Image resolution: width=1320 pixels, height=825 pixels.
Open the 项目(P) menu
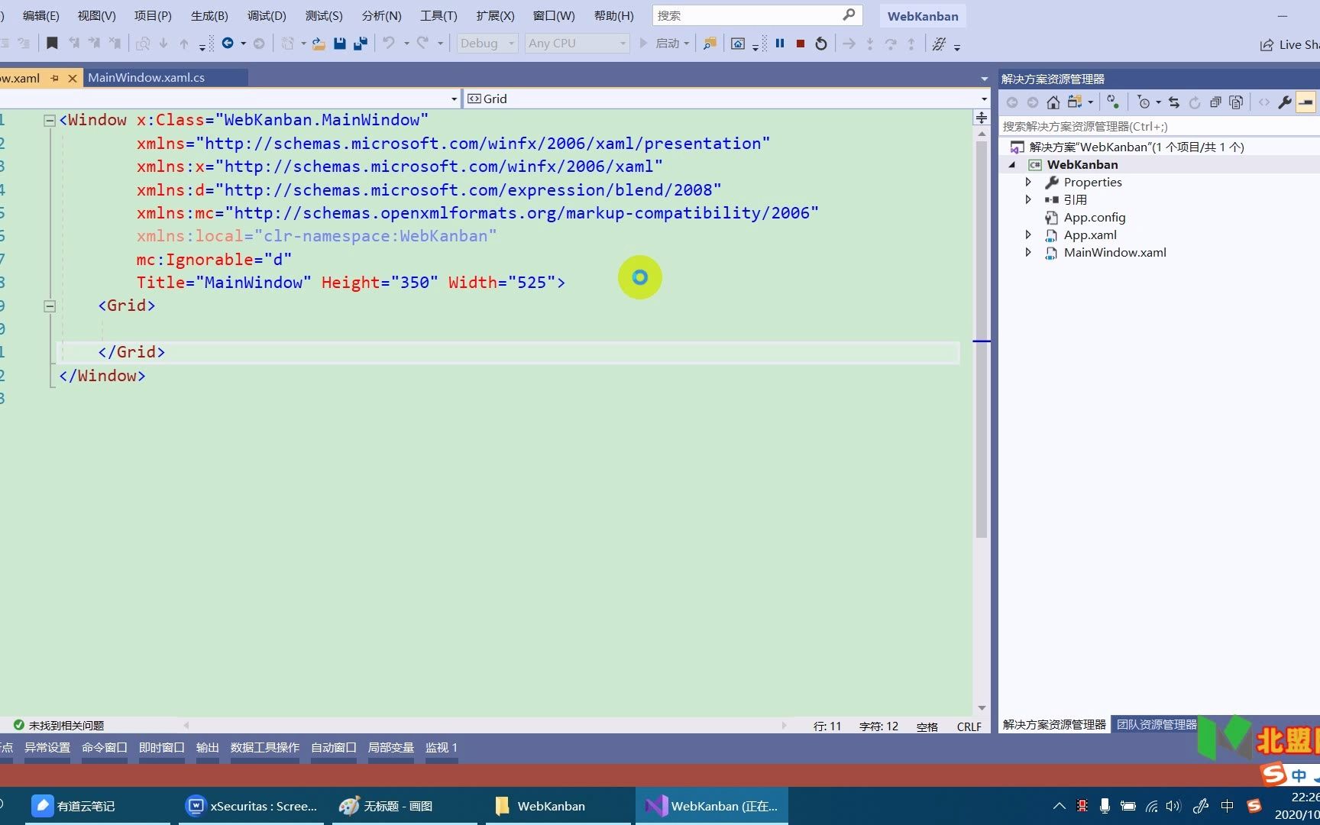[x=153, y=15]
